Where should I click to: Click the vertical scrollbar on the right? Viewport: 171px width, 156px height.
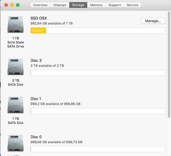(169, 64)
